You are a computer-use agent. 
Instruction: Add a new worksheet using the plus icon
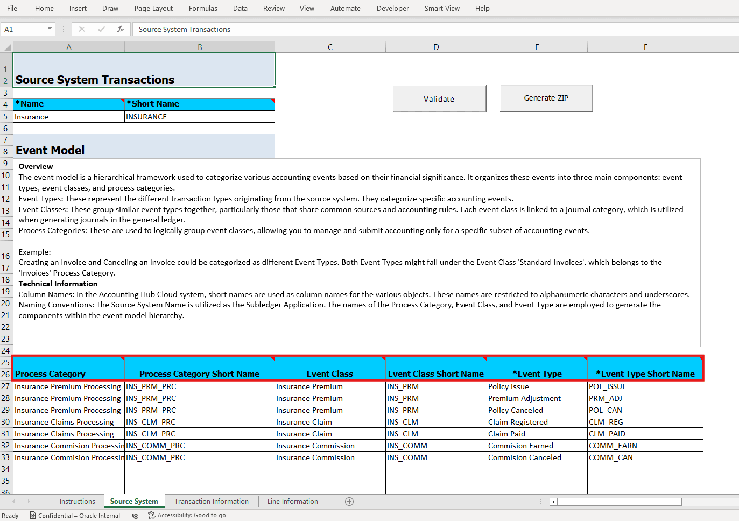(x=349, y=501)
